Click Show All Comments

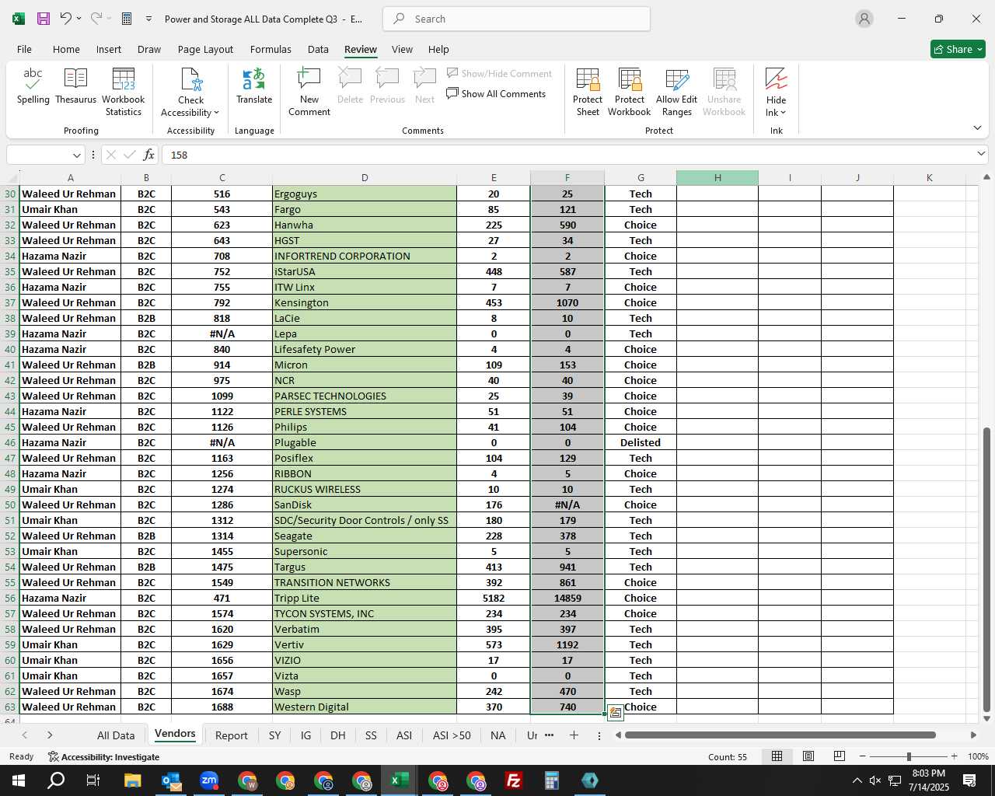pyautogui.click(x=496, y=94)
